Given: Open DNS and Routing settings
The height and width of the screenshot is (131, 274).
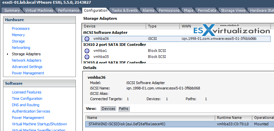Looking at the screenshot, I should (x=26, y=105).
